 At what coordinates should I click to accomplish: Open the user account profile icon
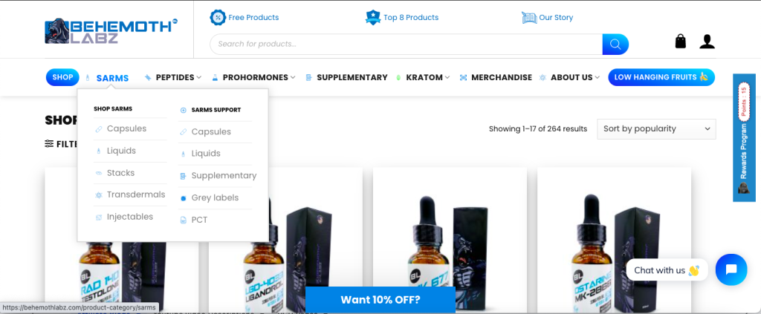[707, 42]
